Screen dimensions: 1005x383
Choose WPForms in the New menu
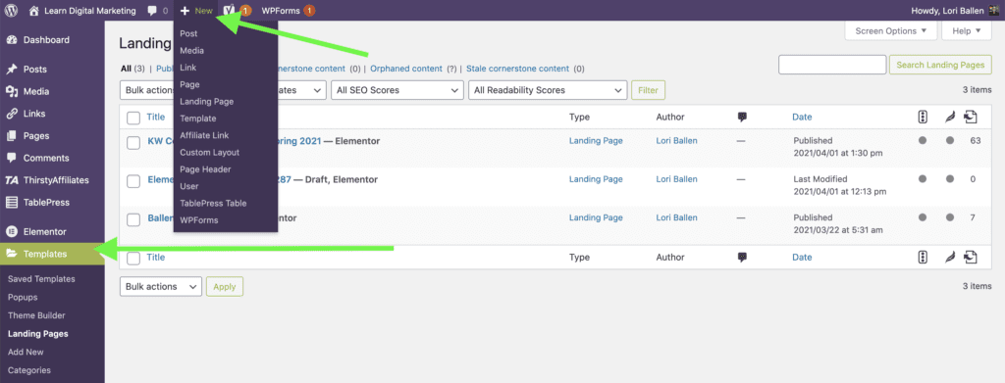coord(198,220)
